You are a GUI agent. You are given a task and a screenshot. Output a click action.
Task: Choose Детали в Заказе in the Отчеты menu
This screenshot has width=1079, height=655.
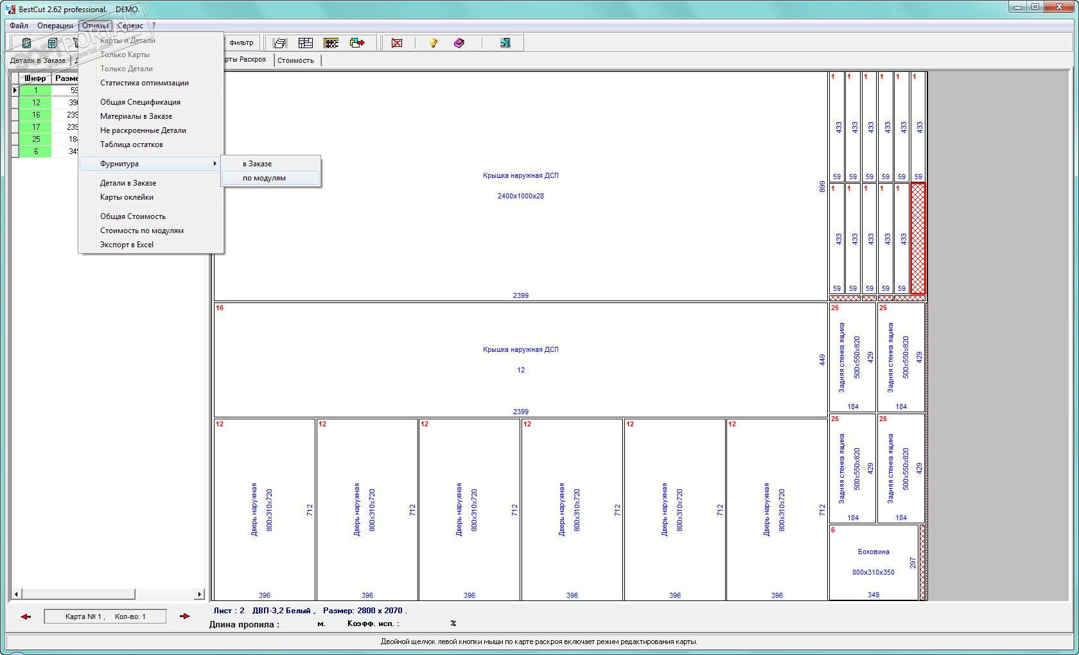pos(151,183)
